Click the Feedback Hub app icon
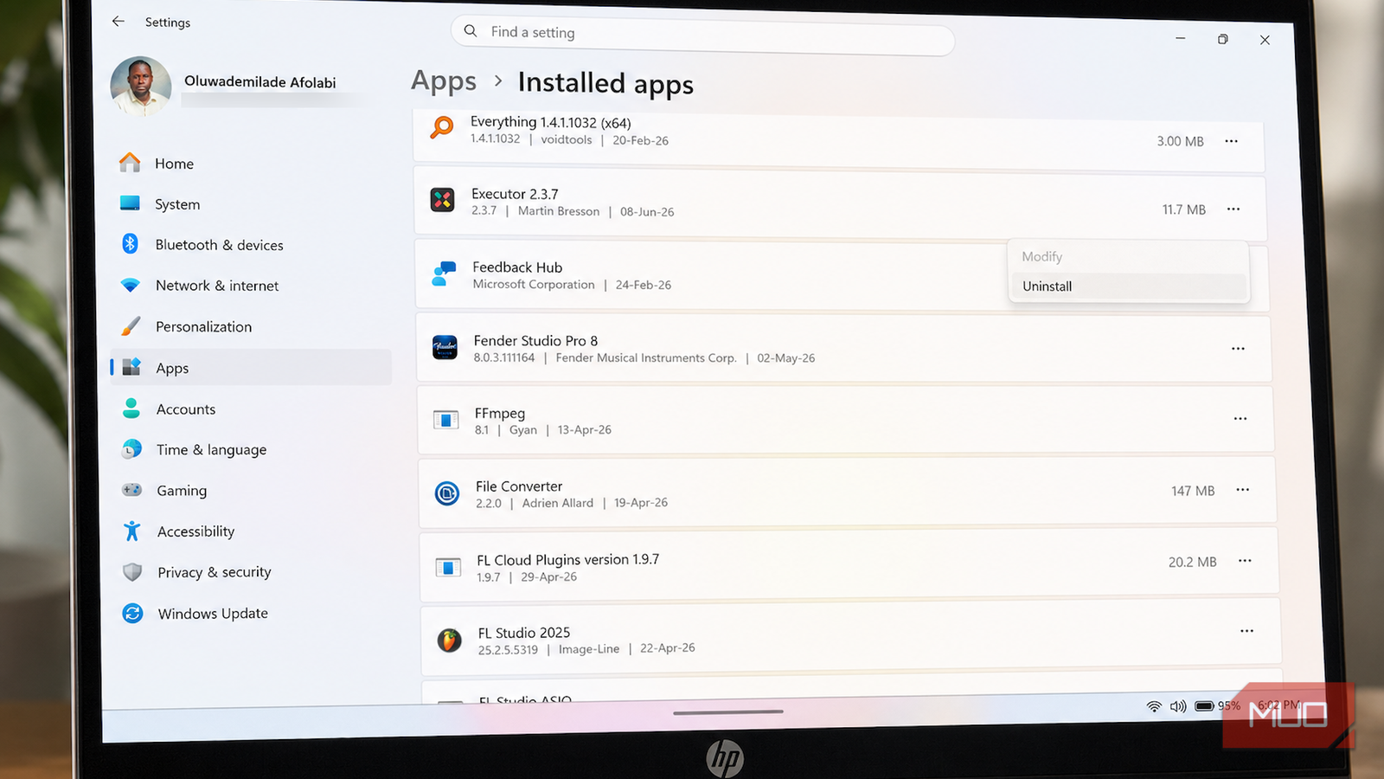Screen dimensions: 1384x779 [444, 274]
